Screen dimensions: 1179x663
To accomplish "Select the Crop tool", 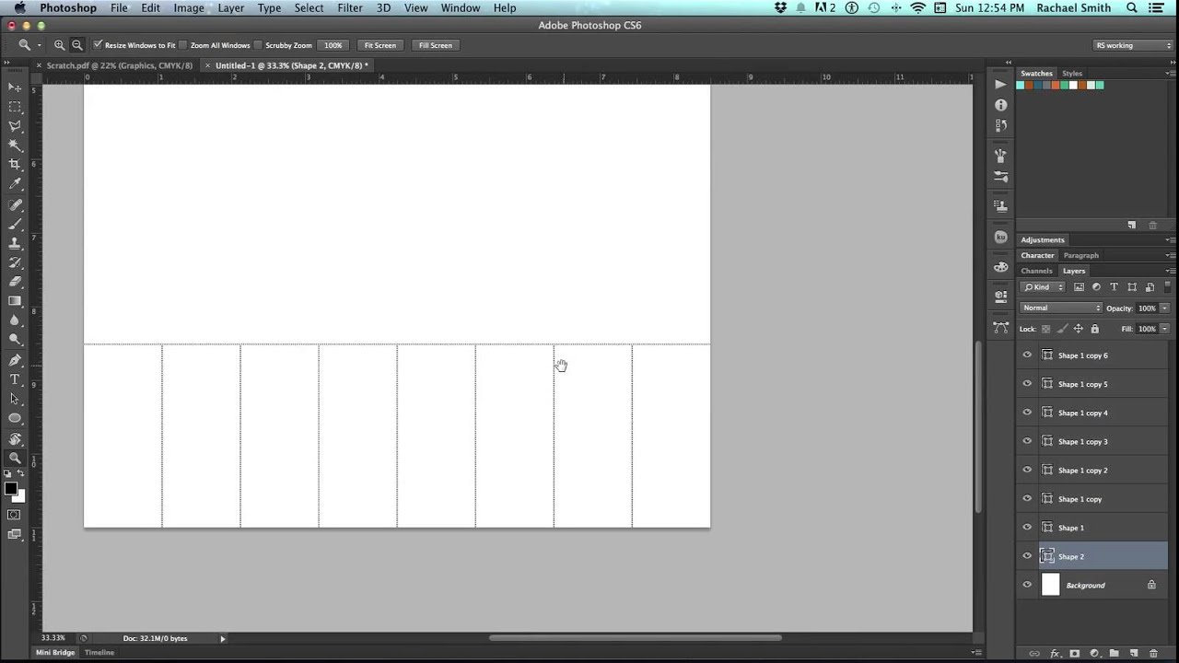I will 15,165.
